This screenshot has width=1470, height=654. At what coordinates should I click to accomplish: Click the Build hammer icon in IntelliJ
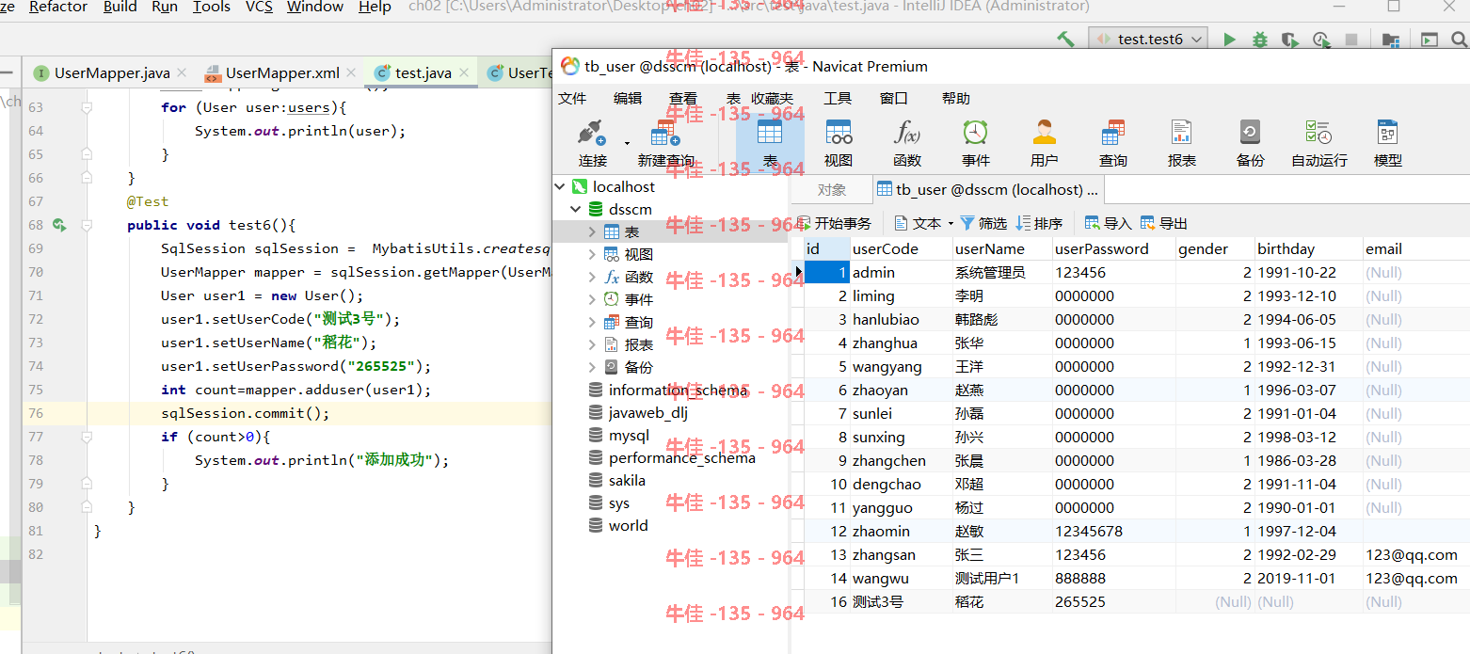click(1065, 40)
